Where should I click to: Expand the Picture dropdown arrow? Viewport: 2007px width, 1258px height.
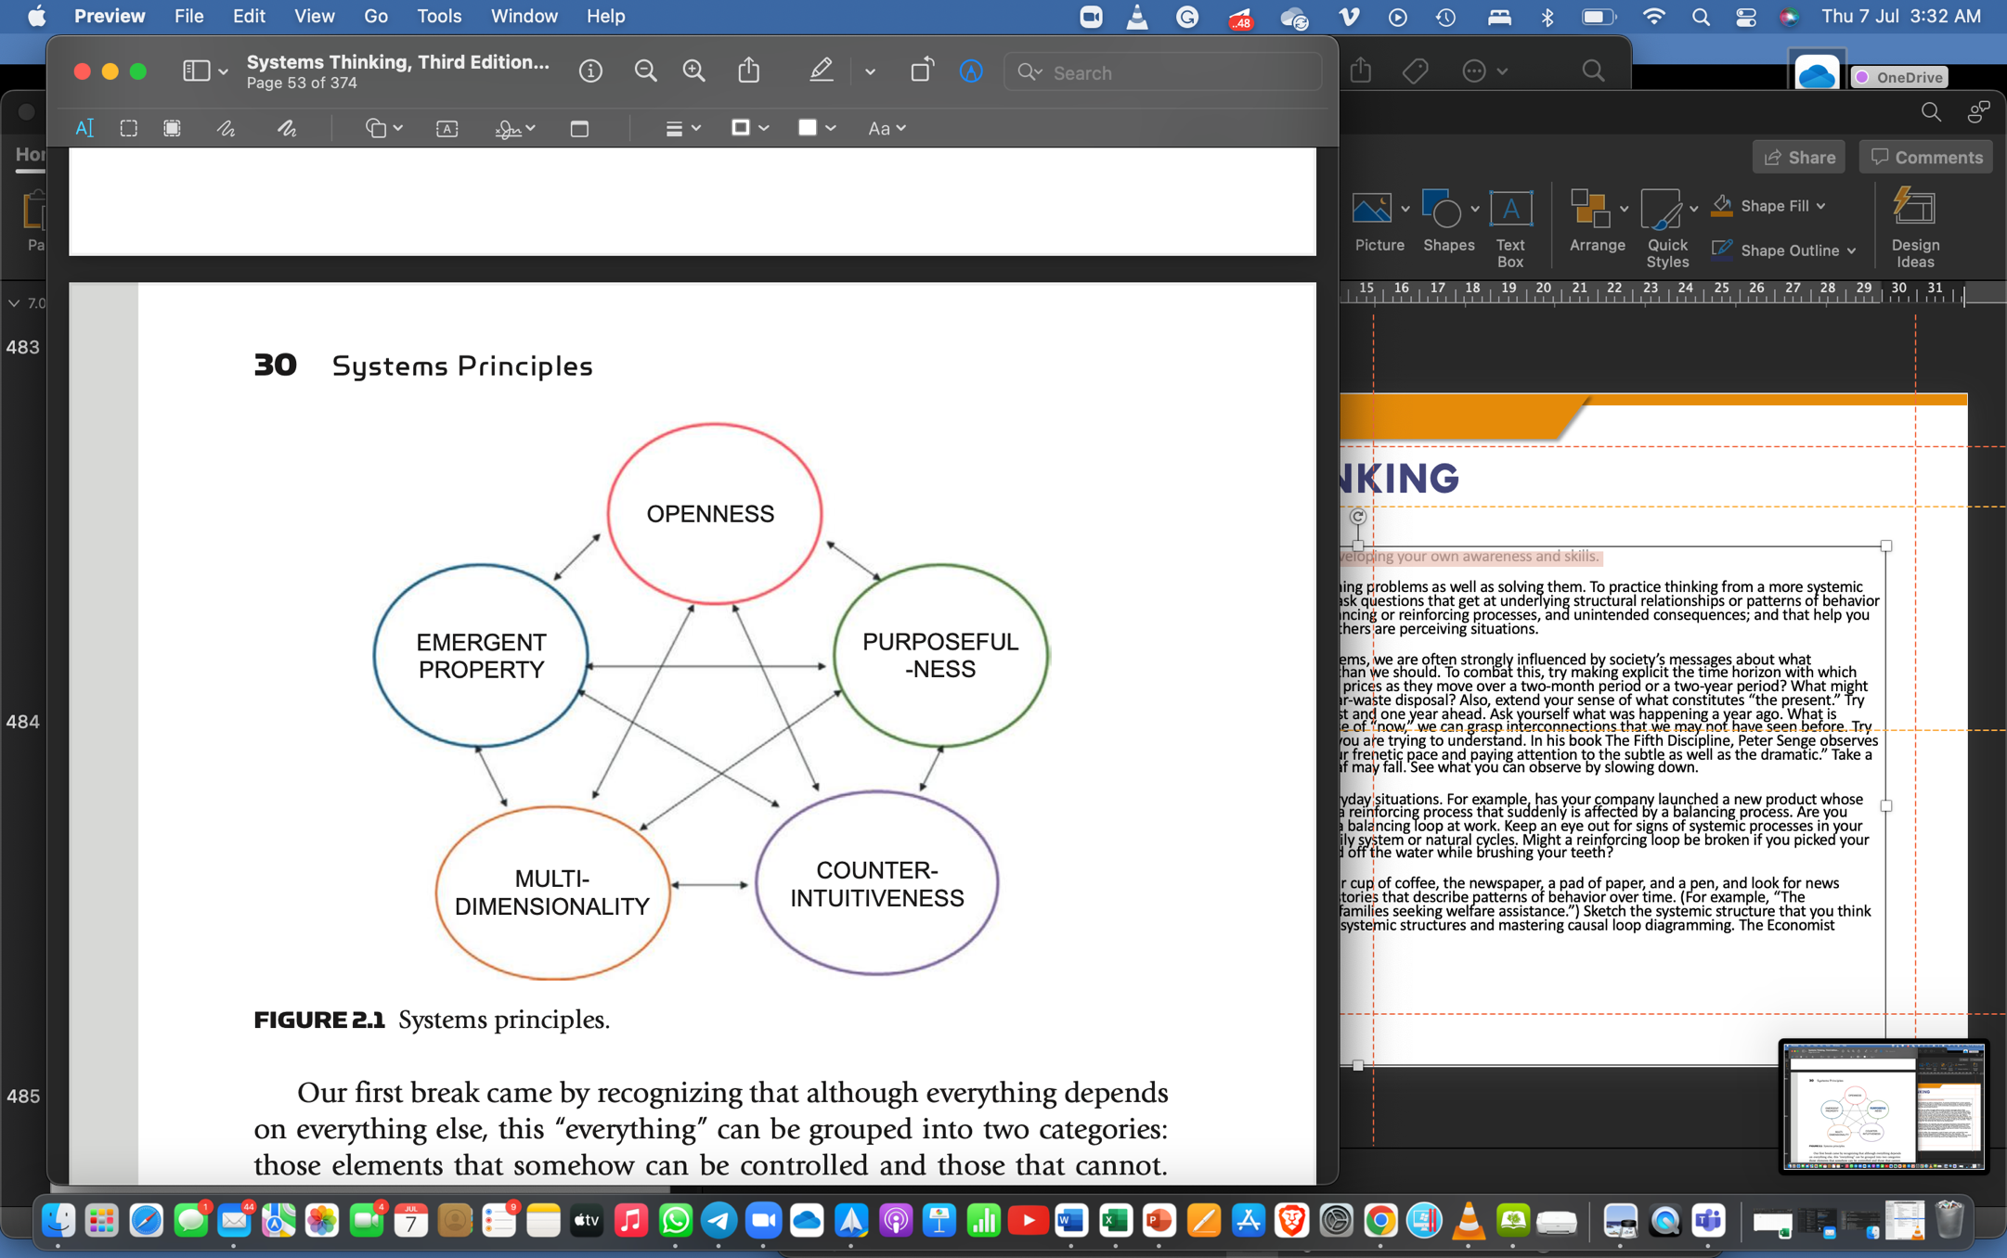1405,209
